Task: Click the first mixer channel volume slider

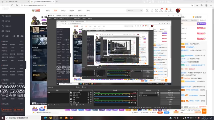Action: (x=112, y=96)
